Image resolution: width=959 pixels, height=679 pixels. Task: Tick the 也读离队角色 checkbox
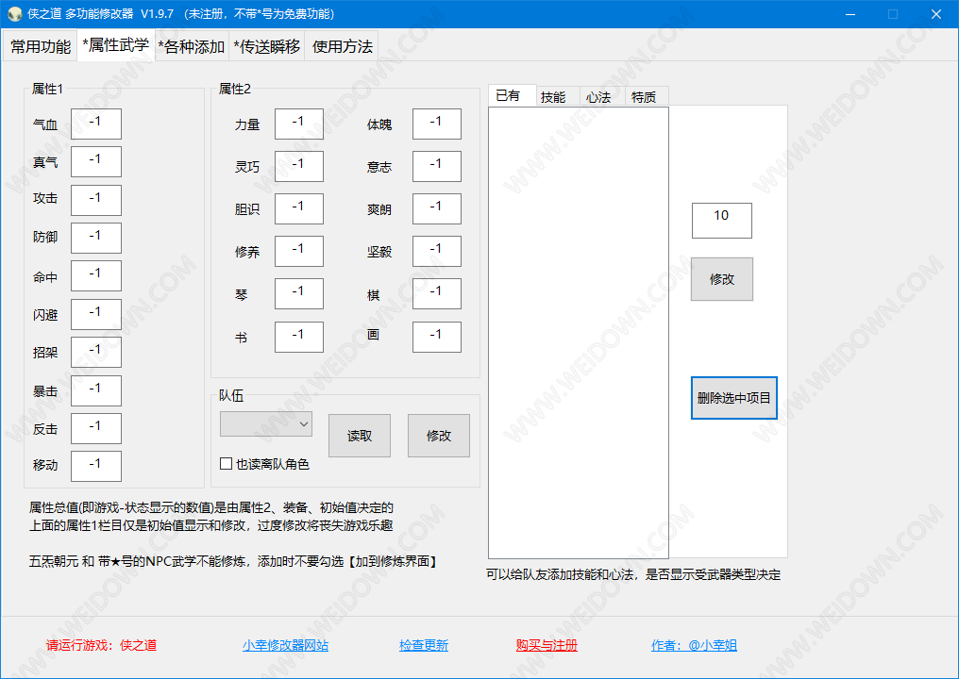(226, 464)
